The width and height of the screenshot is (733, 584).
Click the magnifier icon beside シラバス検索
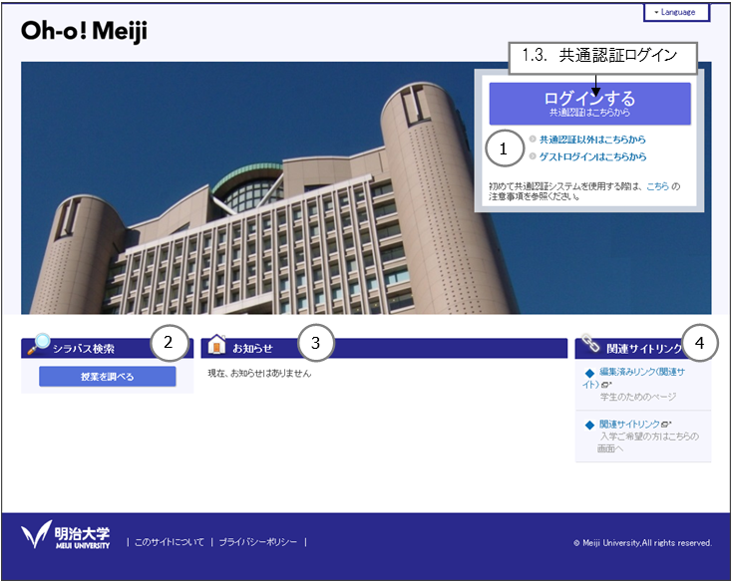click(38, 344)
